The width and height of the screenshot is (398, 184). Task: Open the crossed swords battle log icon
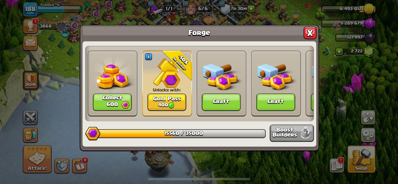click(x=31, y=117)
